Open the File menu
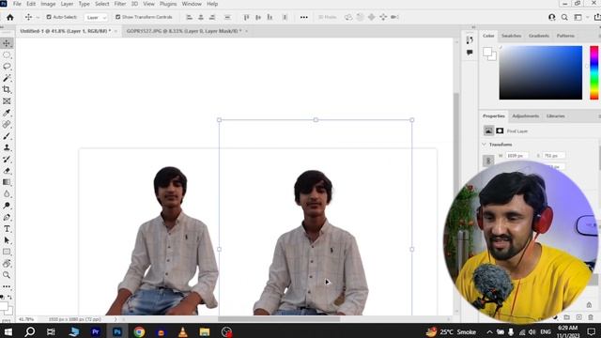This screenshot has height=338, width=601. (x=17, y=4)
